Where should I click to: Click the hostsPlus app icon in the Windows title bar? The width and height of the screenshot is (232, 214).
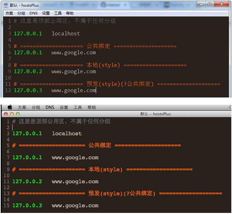click(x=5, y=5)
